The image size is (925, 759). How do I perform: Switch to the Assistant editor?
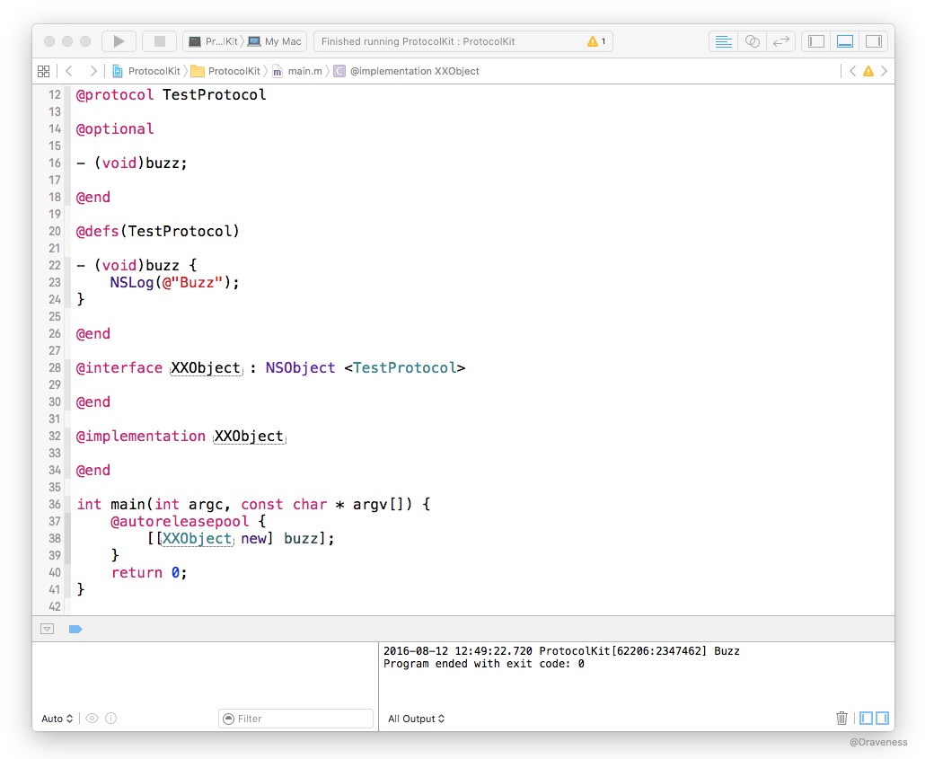(x=753, y=41)
